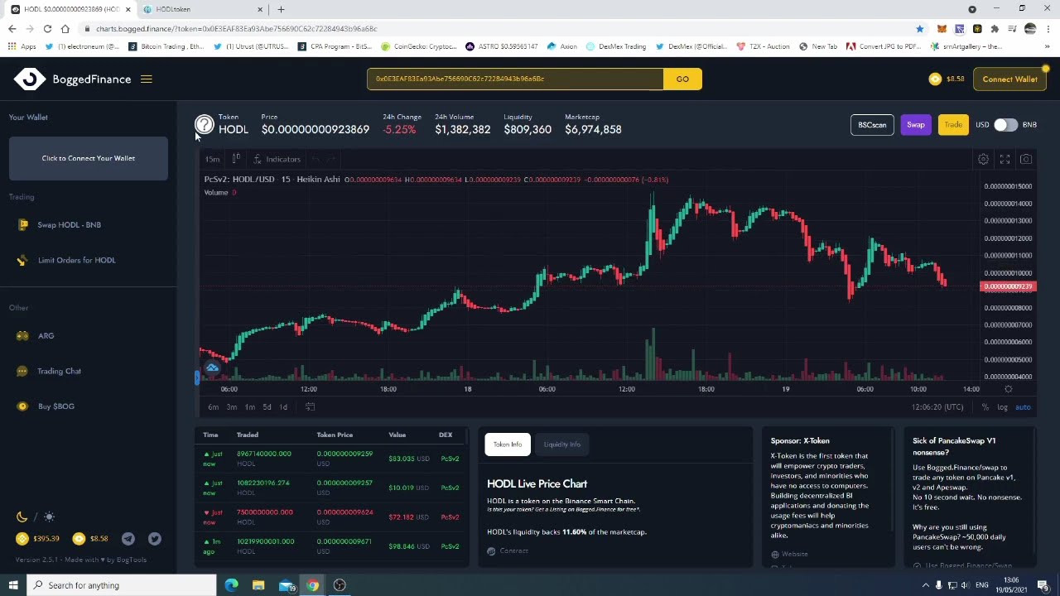Click the token address input field
This screenshot has width=1060, height=596.
click(515, 79)
